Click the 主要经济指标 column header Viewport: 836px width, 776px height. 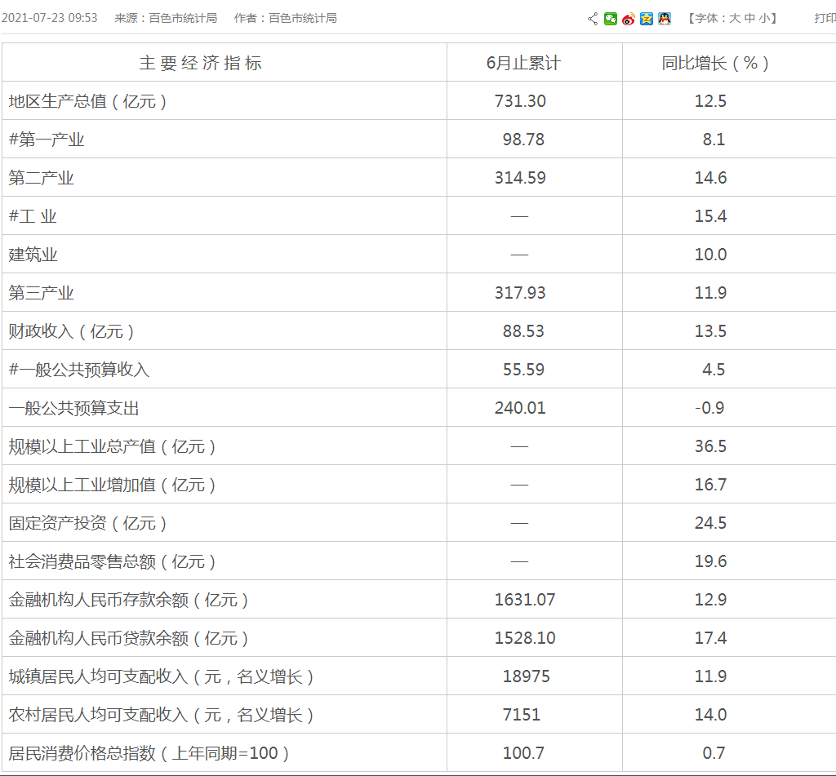pyautogui.click(x=201, y=63)
